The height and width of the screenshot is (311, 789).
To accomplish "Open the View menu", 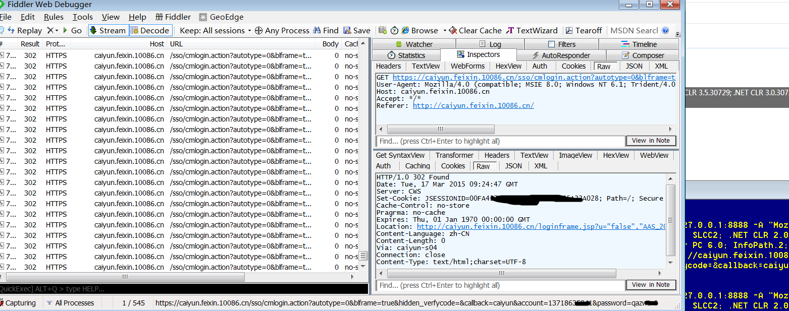I will click(x=111, y=17).
